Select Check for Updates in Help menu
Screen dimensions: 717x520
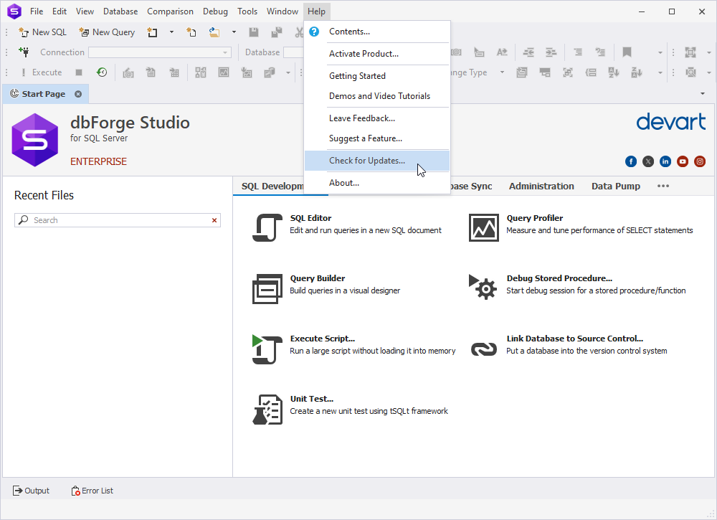377,161
